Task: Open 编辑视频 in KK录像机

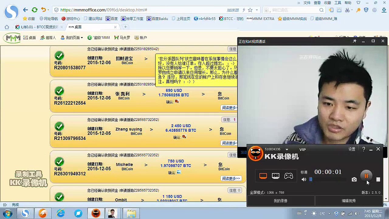Action: coord(349,201)
